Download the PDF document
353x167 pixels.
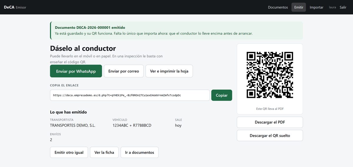[270, 122]
